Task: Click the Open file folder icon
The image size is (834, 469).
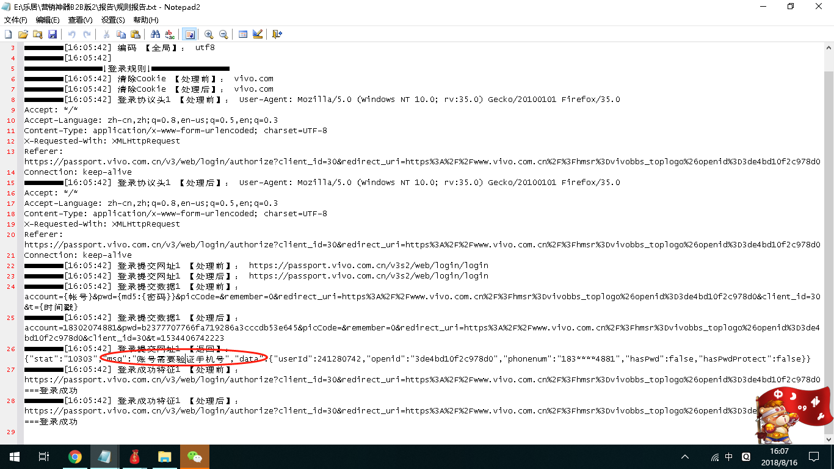Action: [23, 34]
